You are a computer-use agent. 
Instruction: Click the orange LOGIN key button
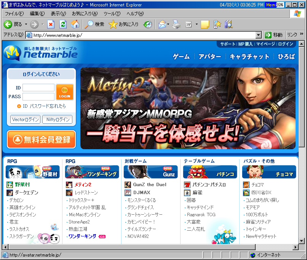tap(65, 92)
